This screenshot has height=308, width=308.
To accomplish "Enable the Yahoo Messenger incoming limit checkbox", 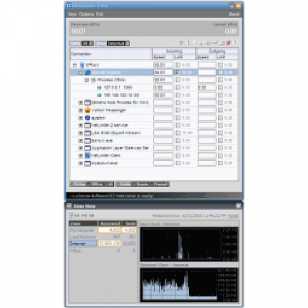I will point(178,110).
